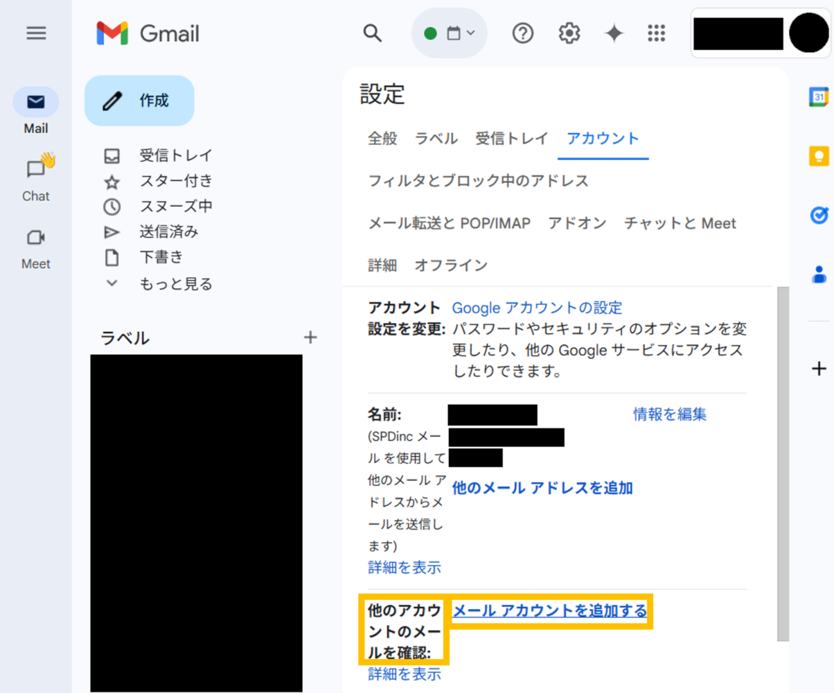Open Google Calendar side panel icon
This screenshot has height=693, width=834.
click(819, 97)
